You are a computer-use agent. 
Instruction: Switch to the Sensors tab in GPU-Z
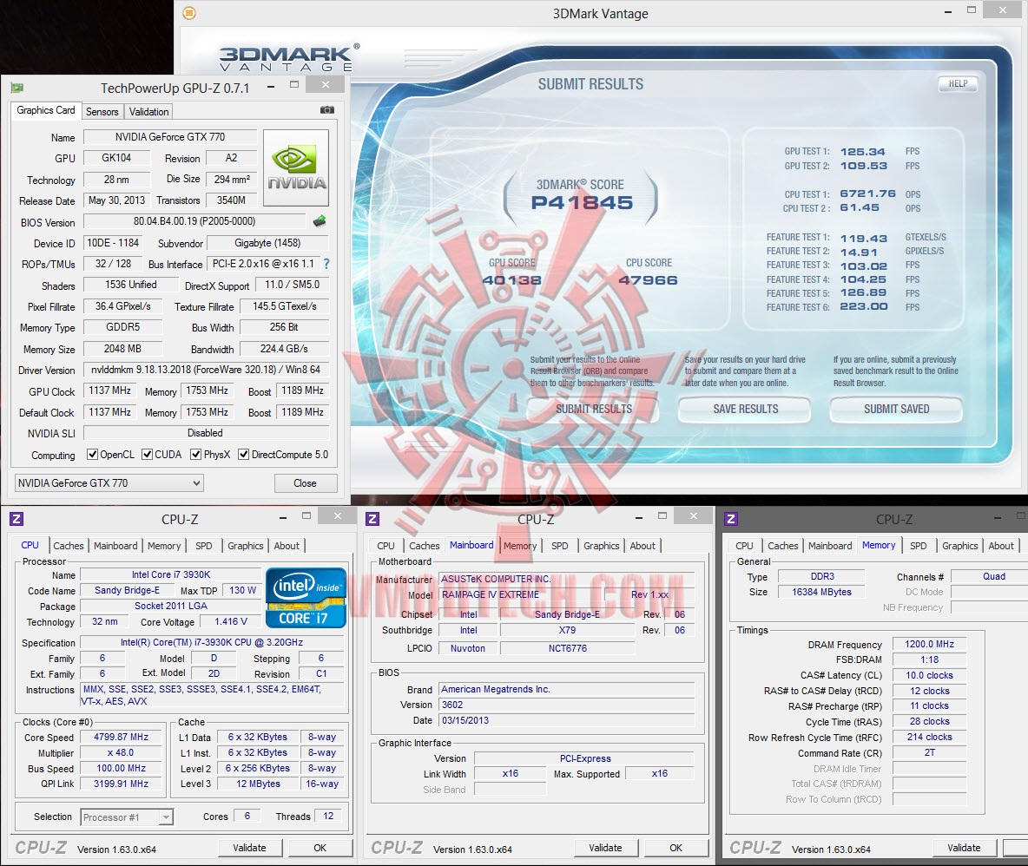(102, 111)
